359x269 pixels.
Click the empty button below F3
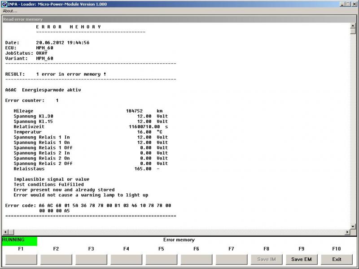[91, 259]
